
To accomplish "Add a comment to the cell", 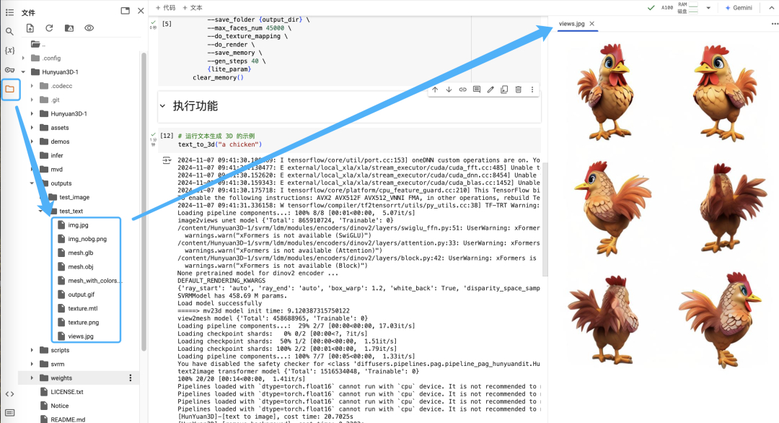I will tap(477, 90).
